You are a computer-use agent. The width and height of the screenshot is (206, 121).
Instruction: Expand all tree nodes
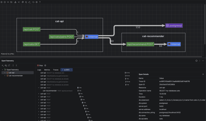(13, 66)
